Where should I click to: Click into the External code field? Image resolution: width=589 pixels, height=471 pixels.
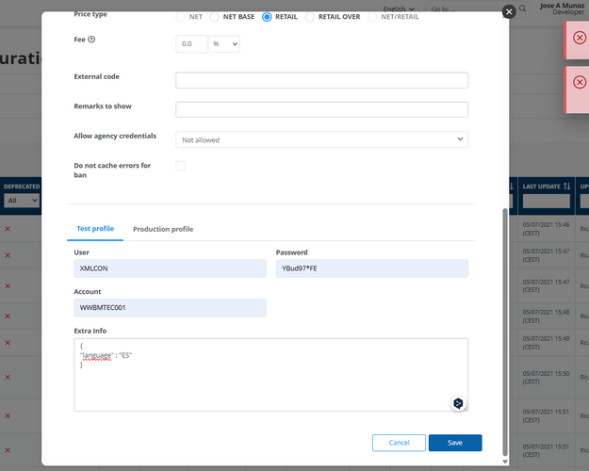pos(321,80)
